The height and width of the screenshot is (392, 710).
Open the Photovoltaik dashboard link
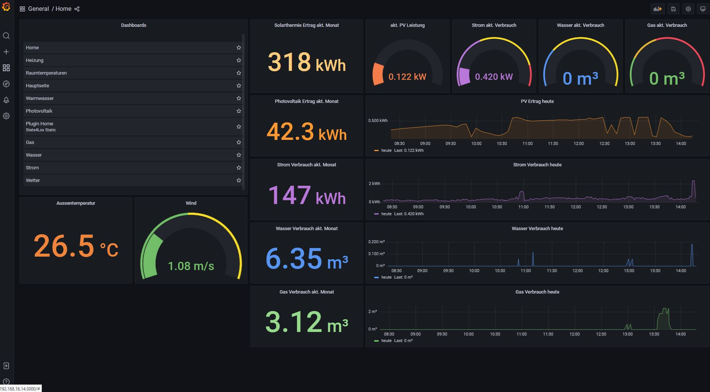pyautogui.click(x=39, y=111)
